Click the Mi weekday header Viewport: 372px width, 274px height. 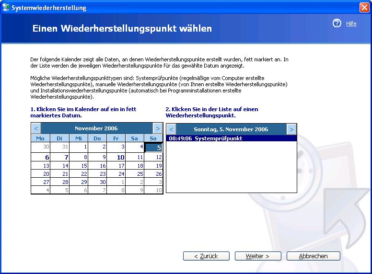(x=79, y=138)
